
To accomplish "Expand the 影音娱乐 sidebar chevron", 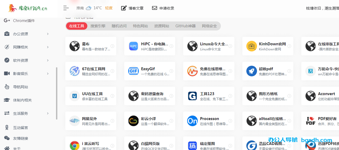I will click(48, 73).
